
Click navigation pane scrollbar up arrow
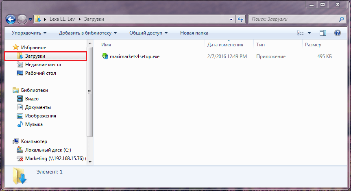click(90, 43)
